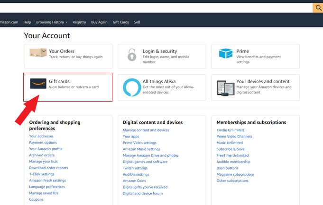Click the Prime blue box icon
This screenshot has height=205, width=323.
226,54
